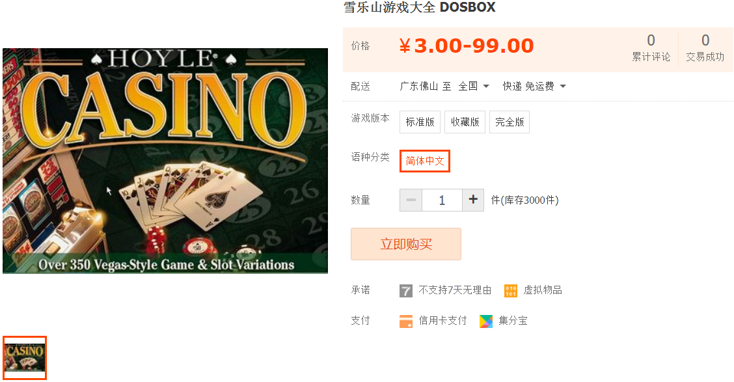
Task: Click the 立即购买 buy now button
Action: click(x=406, y=244)
